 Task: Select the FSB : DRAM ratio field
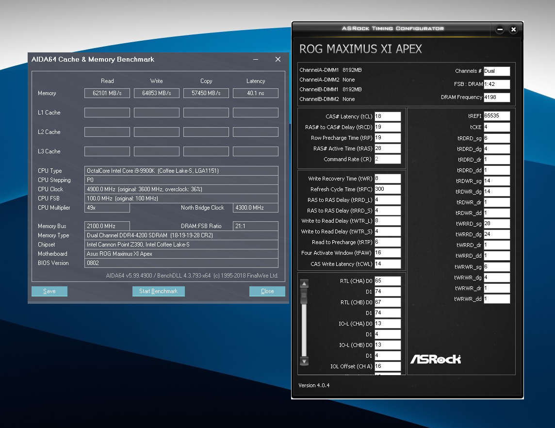click(x=497, y=84)
